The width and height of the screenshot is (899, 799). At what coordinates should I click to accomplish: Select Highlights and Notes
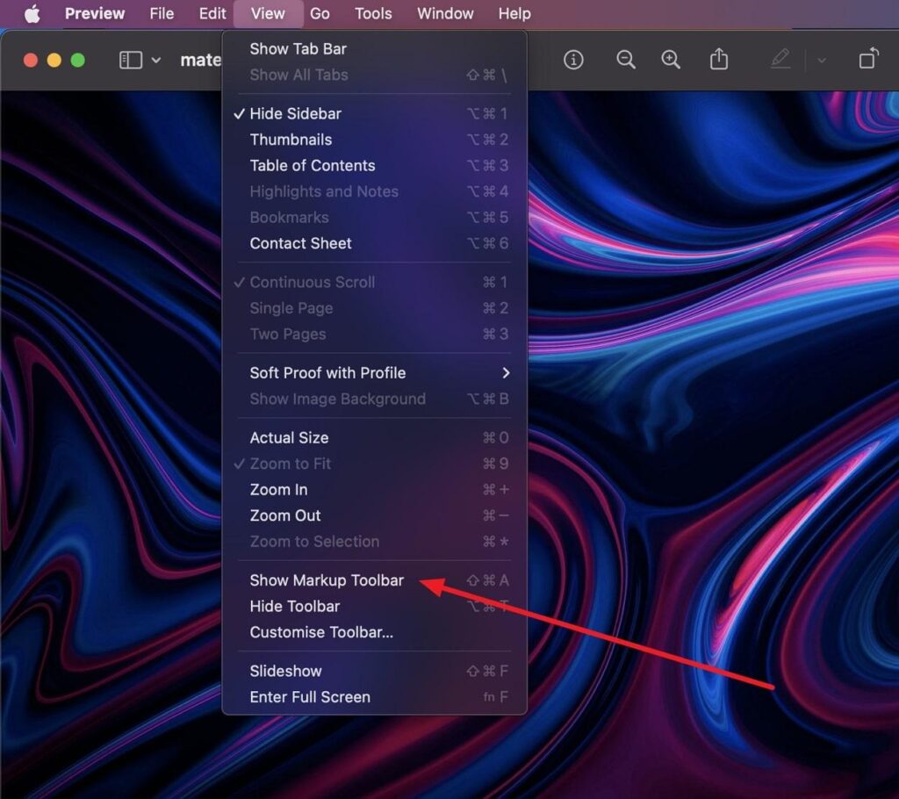(x=374, y=191)
